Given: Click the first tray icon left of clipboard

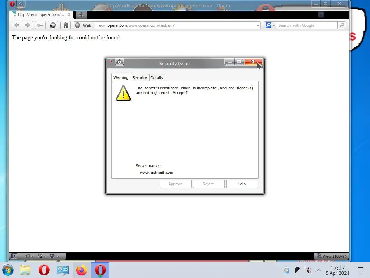Looking at the screenshot, I should pyautogui.click(x=287, y=270).
